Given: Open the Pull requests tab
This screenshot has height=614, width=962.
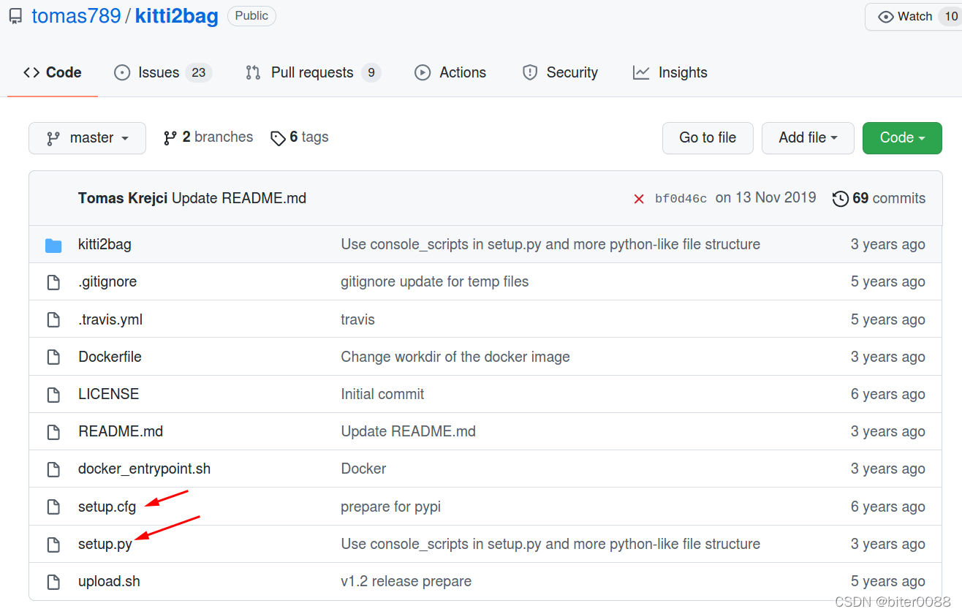Looking at the screenshot, I should (x=313, y=72).
